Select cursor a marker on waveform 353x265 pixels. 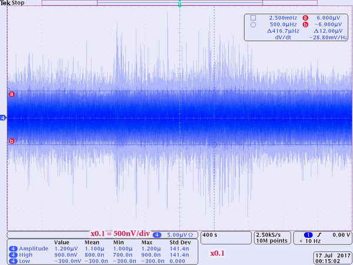click(x=12, y=94)
